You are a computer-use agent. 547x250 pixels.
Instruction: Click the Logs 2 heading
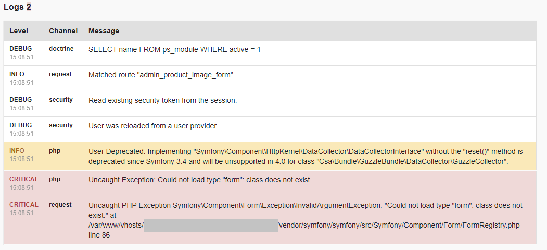click(x=18, y=7)
